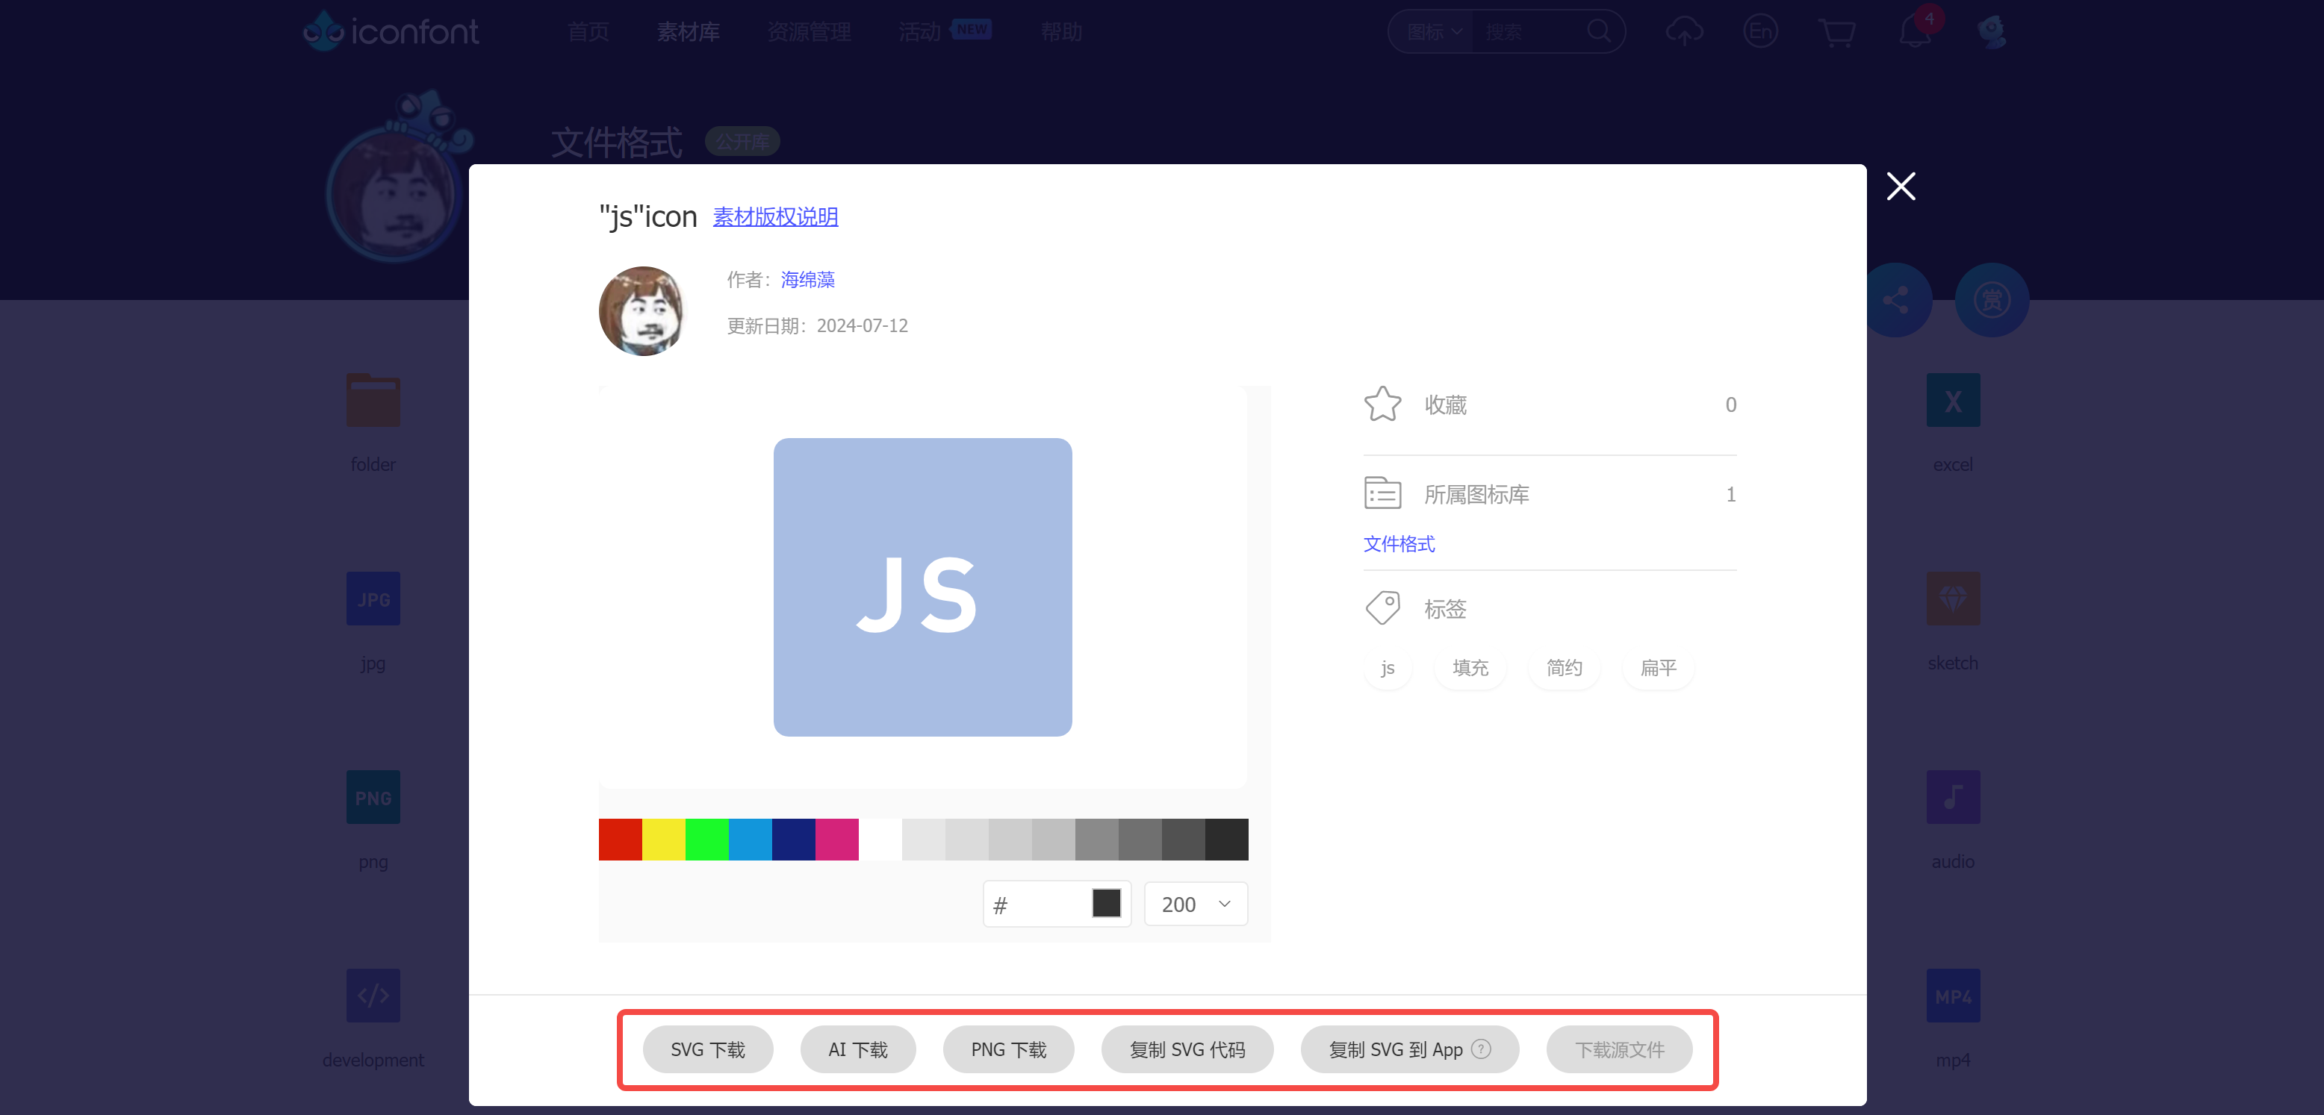Select the png file icon

[373, 797]
